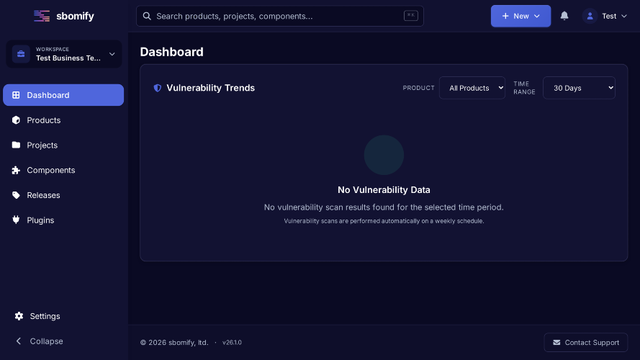Viewport: 640px width, 360px height.
Task: Open the New button menu
Action: coord(520,16)
